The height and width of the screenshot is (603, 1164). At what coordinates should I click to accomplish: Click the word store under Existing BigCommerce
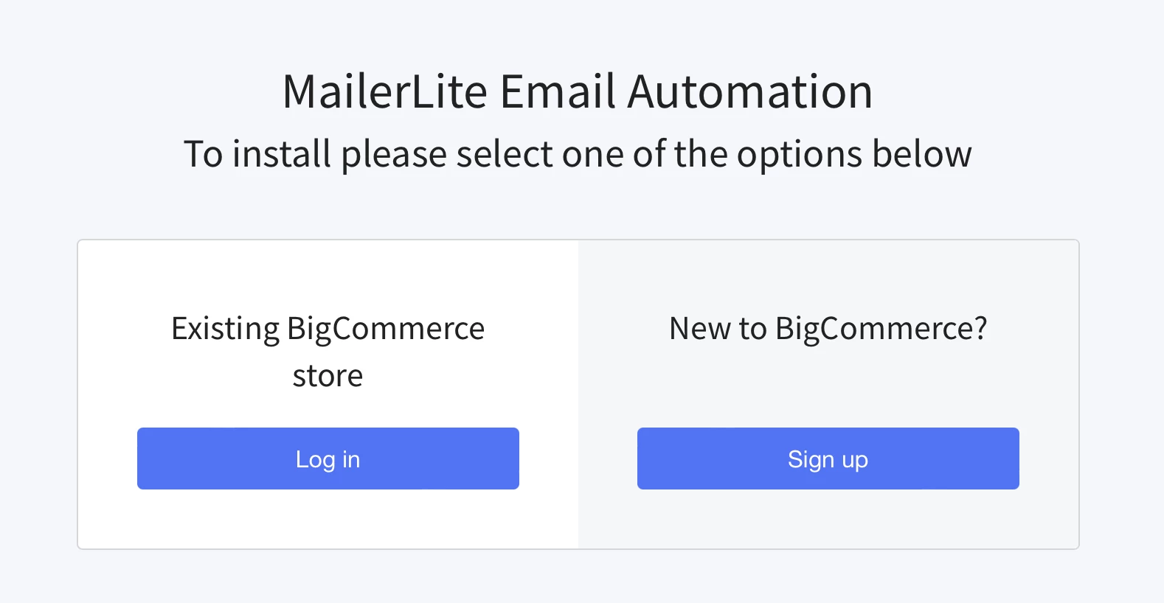328,376
